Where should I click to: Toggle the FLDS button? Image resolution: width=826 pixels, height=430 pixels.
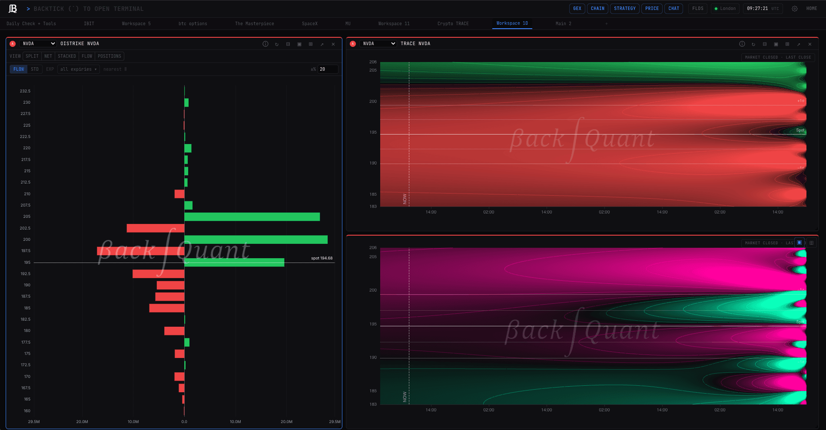698,9
